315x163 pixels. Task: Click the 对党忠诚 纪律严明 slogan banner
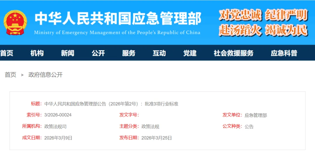[x=263, y=15]
